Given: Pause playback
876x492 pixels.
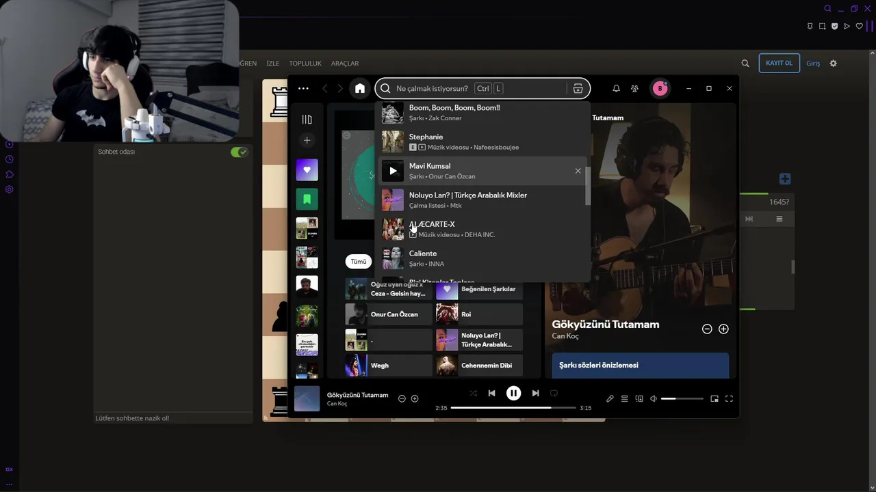Looking at the screenshot, I should pyautogui.click(x=513, y=393).
